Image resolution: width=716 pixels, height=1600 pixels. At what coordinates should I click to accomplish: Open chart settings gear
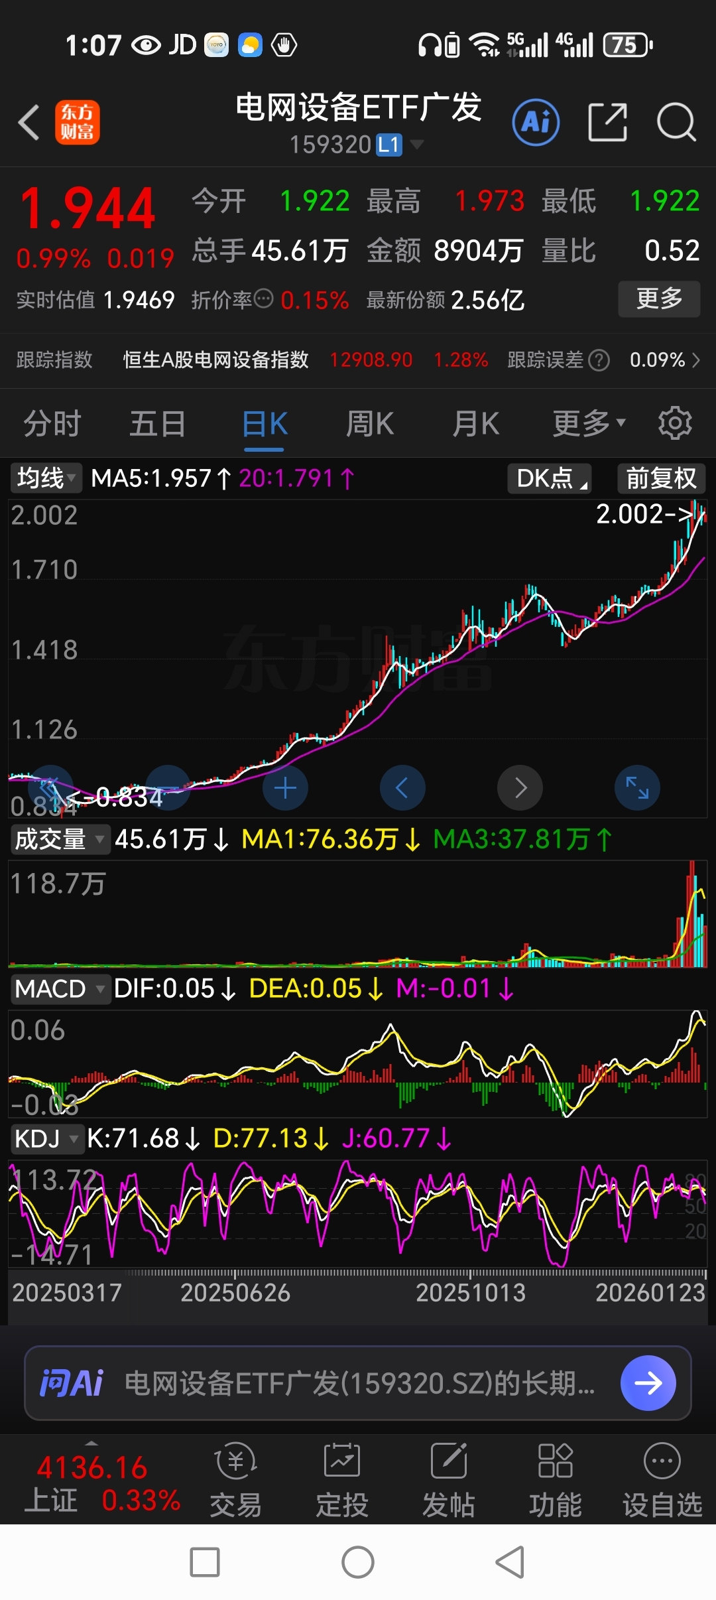point(675,423)
